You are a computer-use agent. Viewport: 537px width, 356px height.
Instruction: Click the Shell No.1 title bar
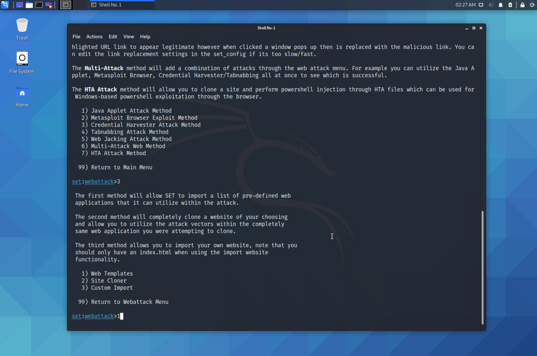tap(266, 28)
